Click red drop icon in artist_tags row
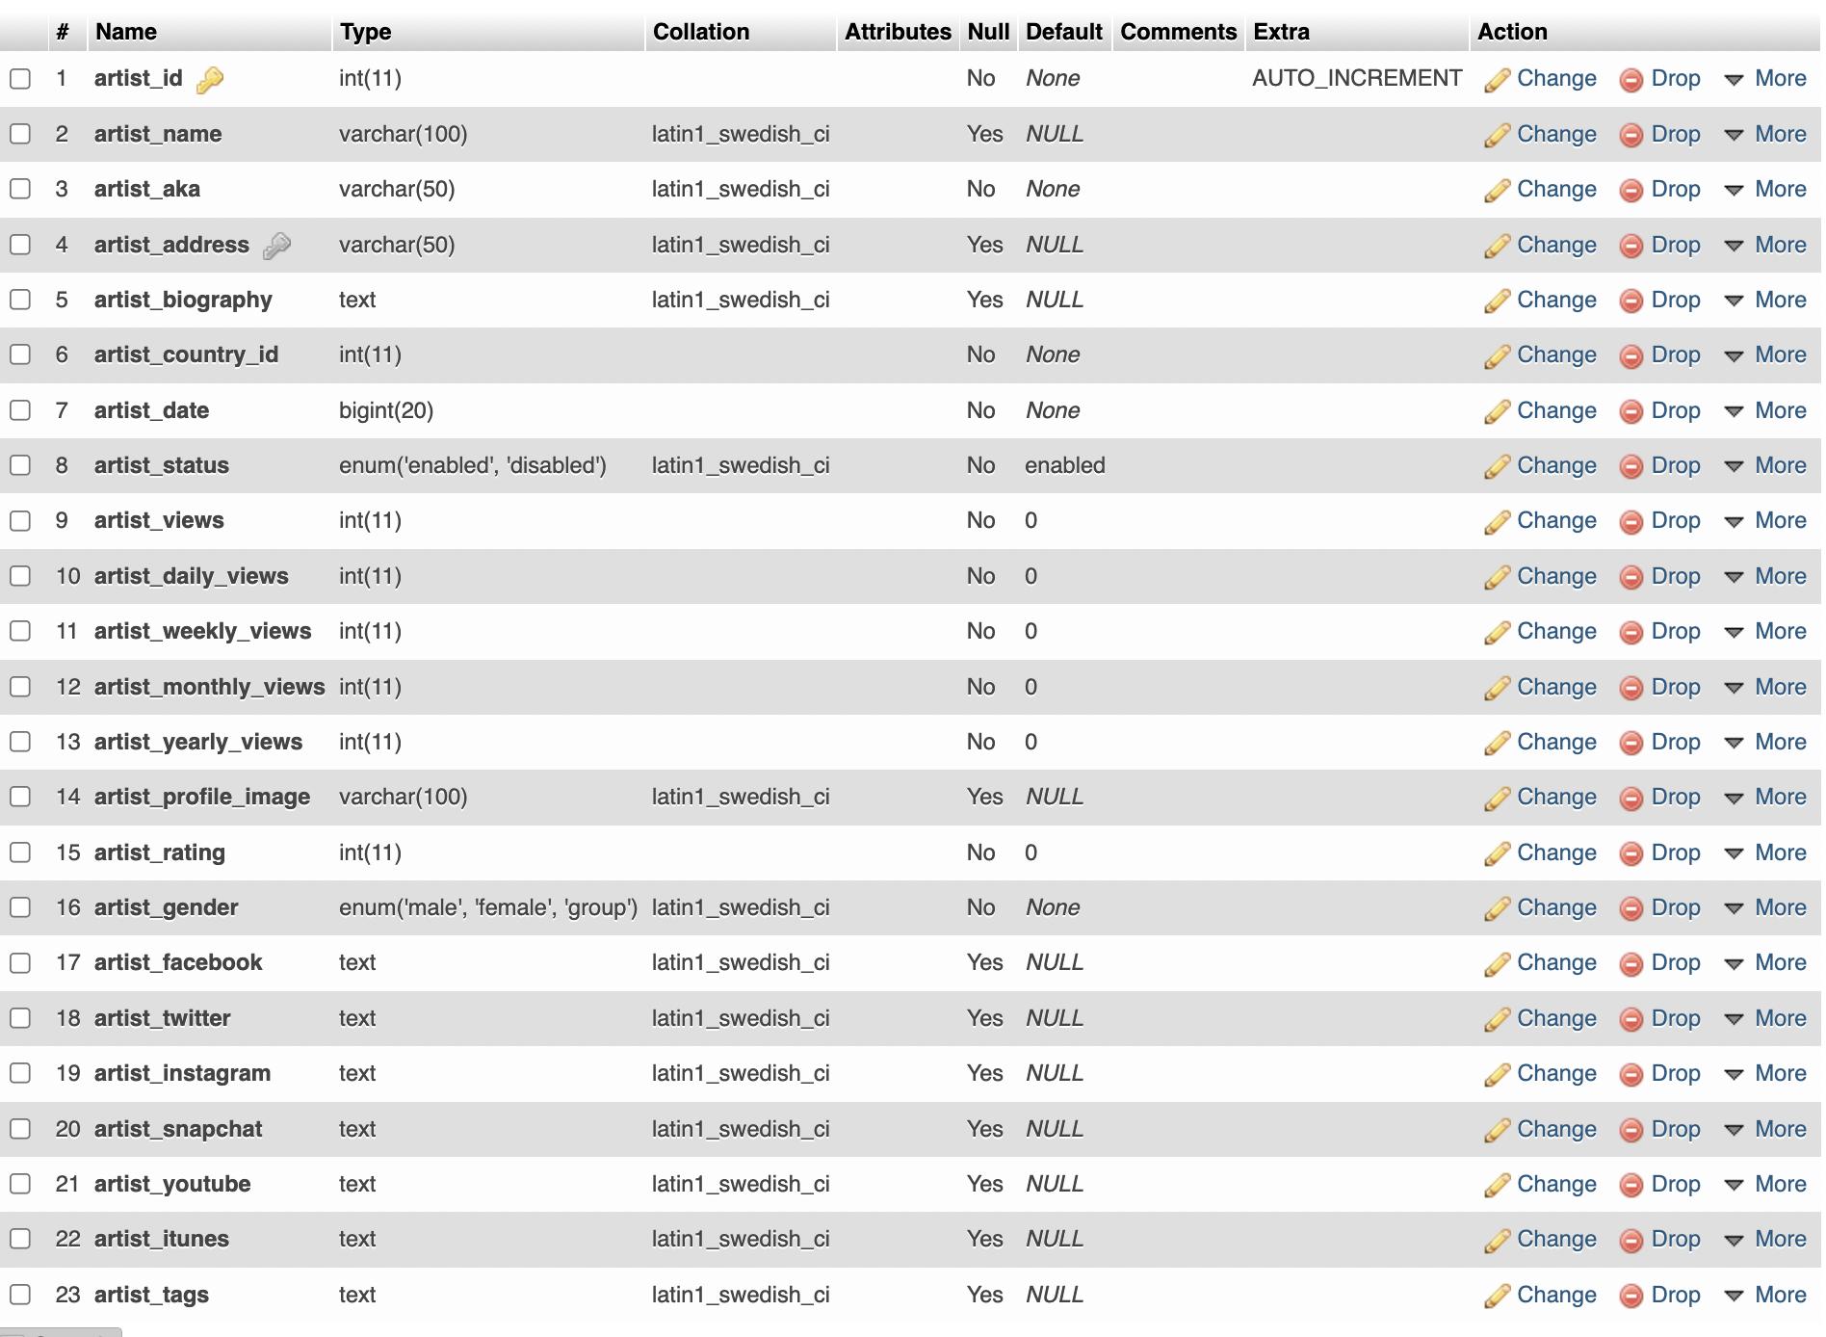 tap(1630, 1297)
